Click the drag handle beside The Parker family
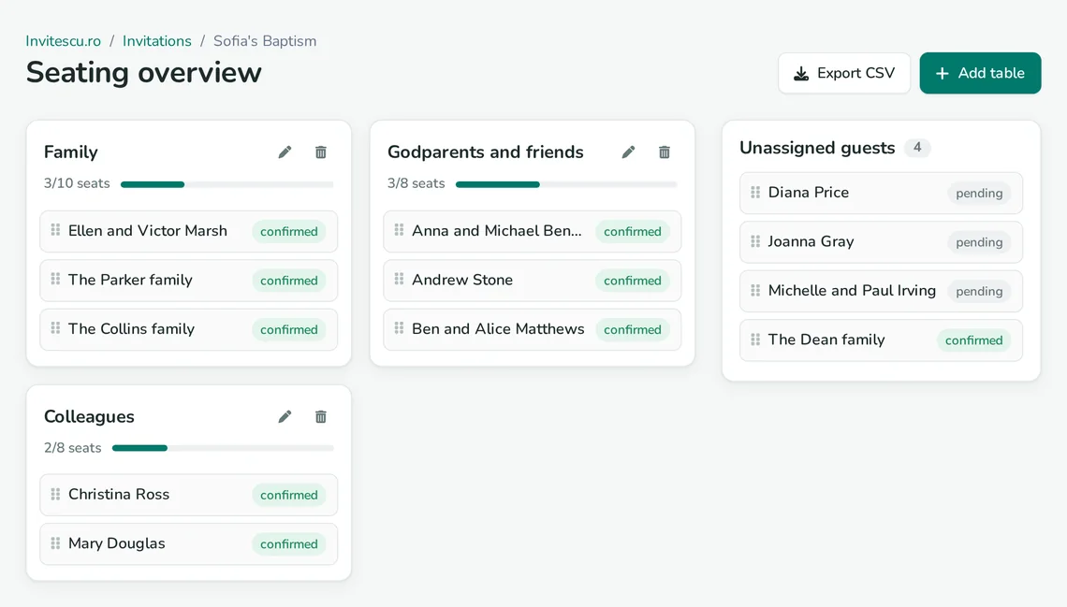 tap(55, 280)
